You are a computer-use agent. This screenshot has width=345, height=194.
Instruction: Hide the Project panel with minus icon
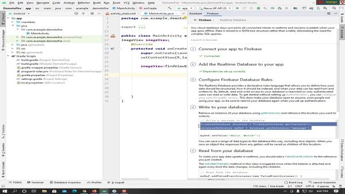point(99,13)
